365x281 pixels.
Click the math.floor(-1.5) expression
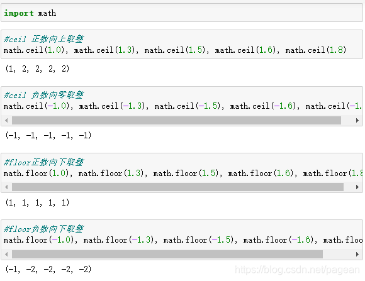point(199,240)
